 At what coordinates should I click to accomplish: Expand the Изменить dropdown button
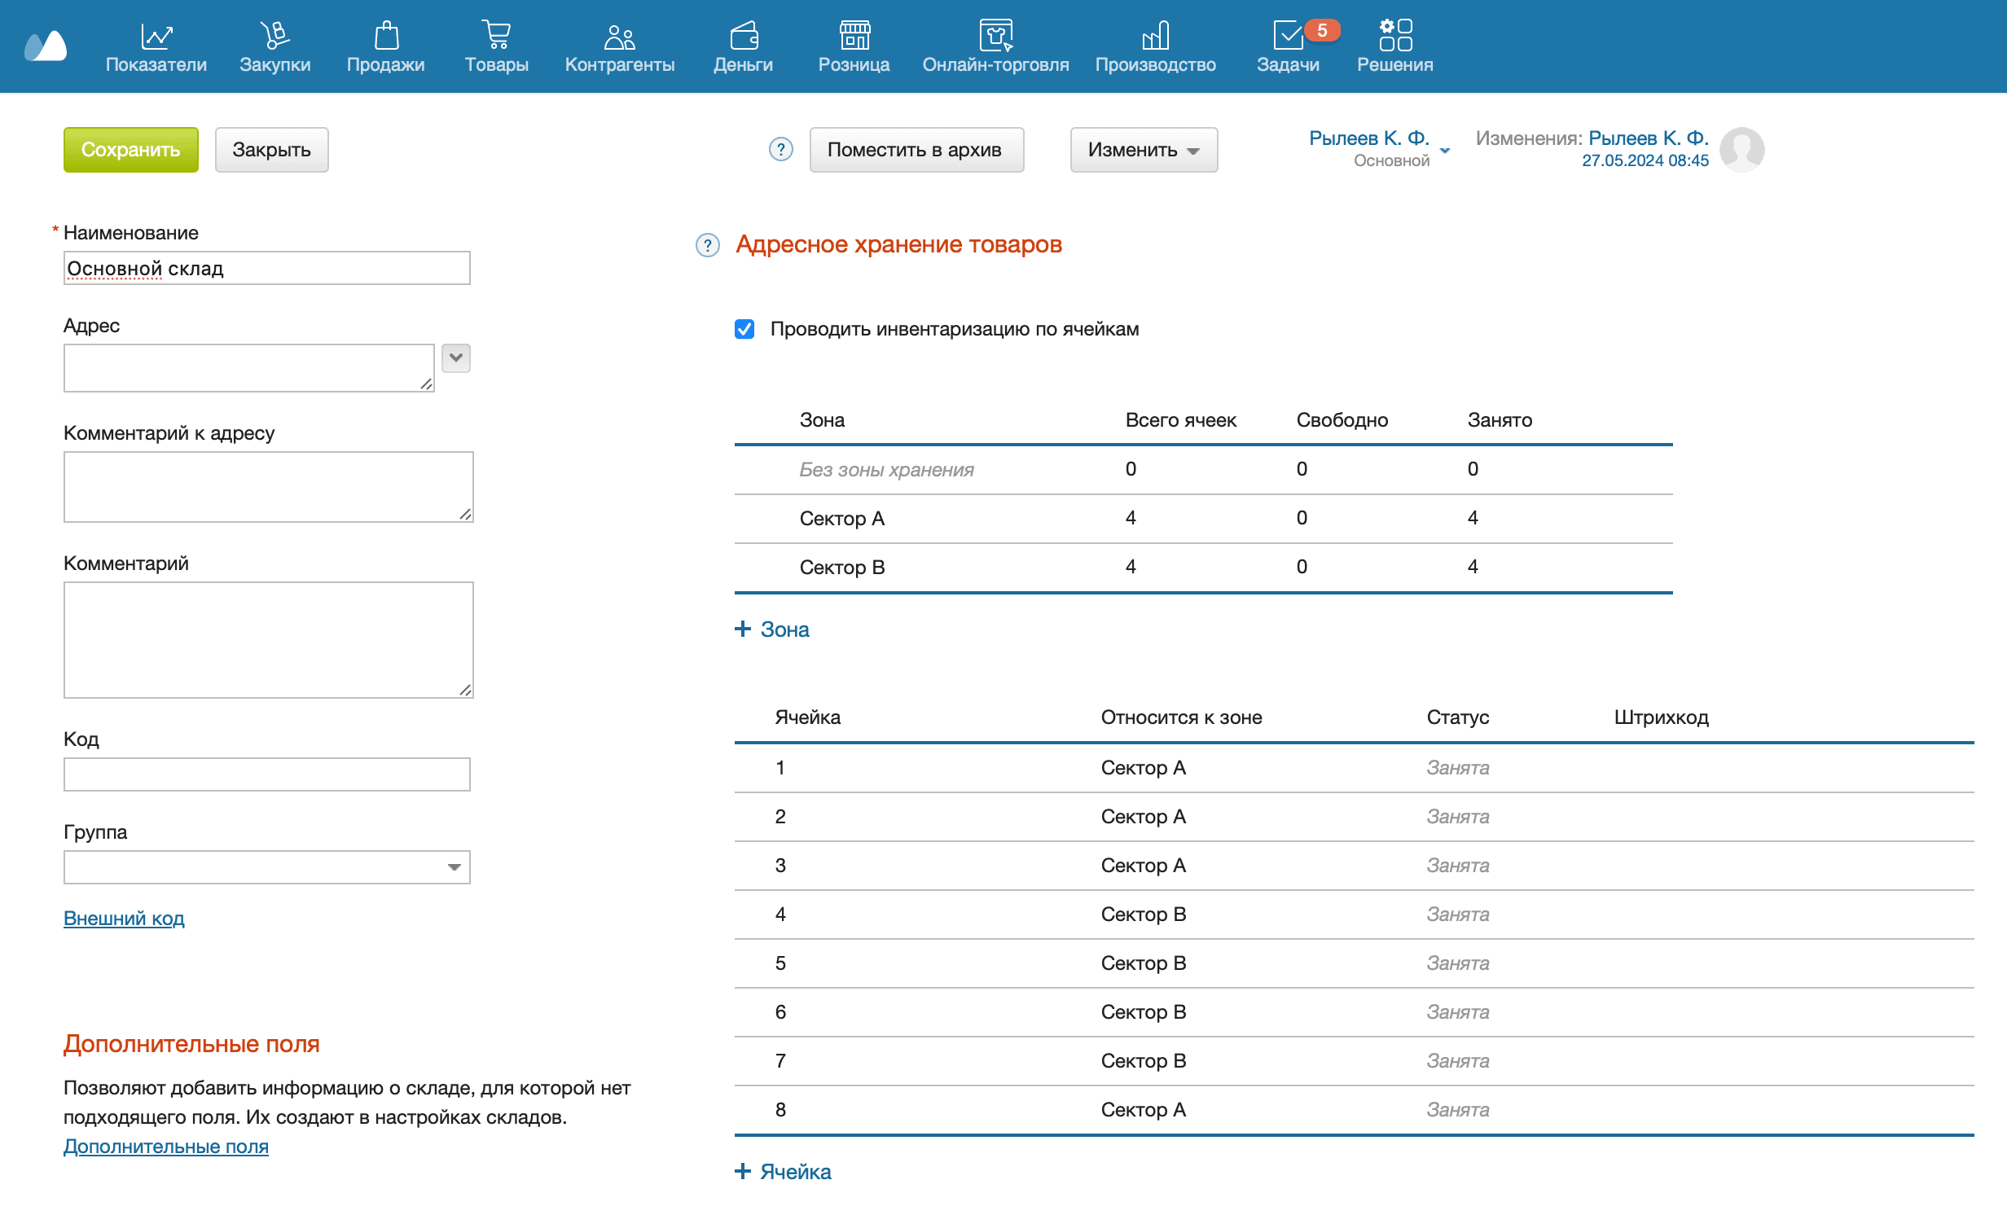point(1144,150)
